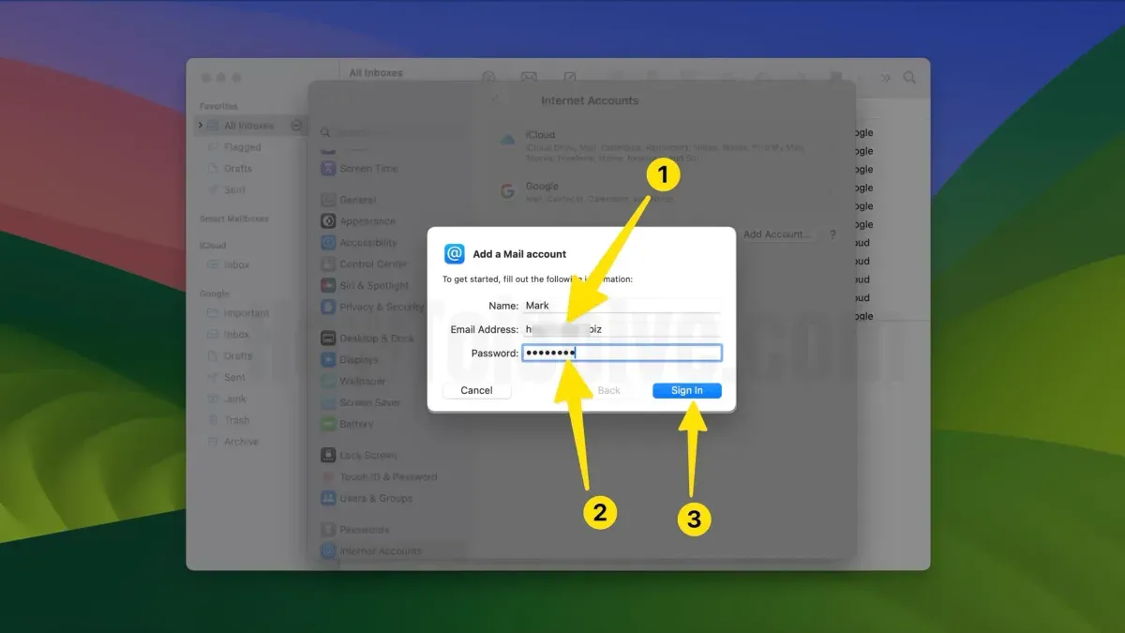Click the Accessibility sidebar icon

coord(328,243)
